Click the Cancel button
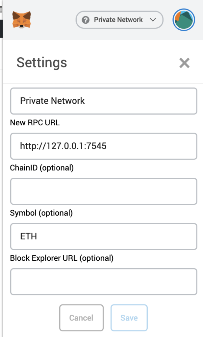Image resolution: width=203 pixels, height=337 pixels. pos(81,318)
